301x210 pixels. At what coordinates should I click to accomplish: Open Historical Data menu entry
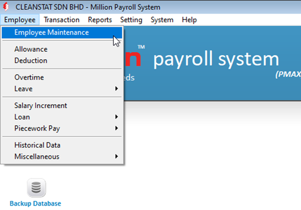pyautogui.click(x=62, y=145)
